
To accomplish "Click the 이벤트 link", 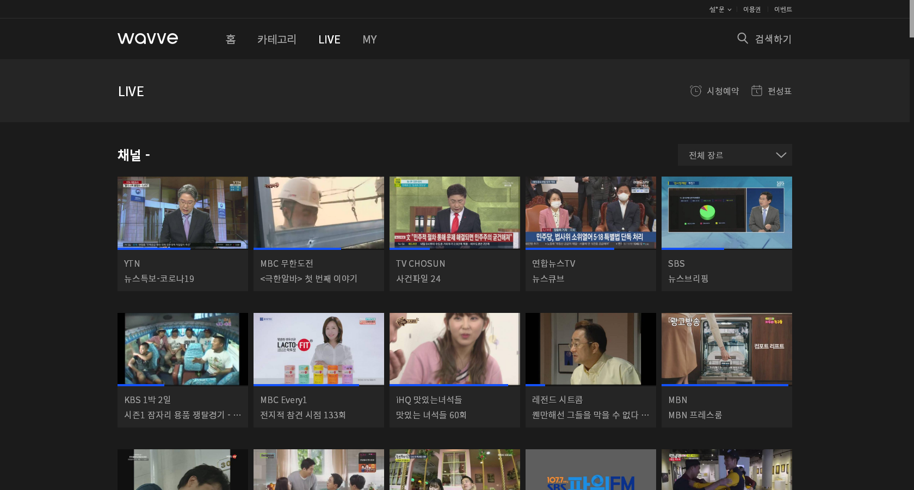I will tap(783, 9).
